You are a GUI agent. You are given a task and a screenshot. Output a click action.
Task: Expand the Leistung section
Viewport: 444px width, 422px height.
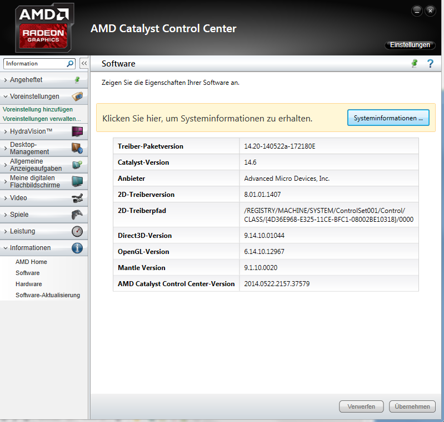click(x=44, y=231)
